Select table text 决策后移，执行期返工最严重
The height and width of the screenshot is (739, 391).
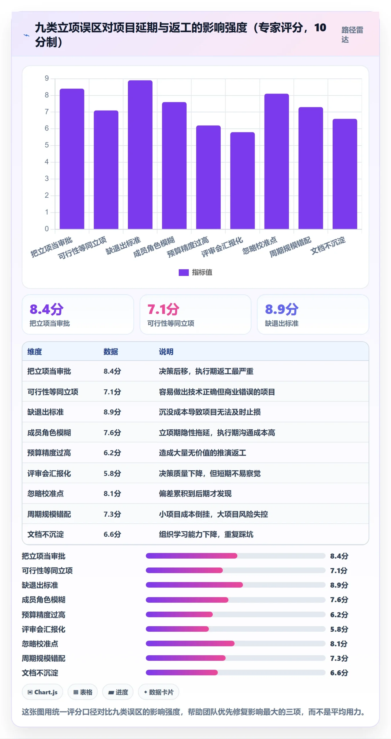point(206,371)
